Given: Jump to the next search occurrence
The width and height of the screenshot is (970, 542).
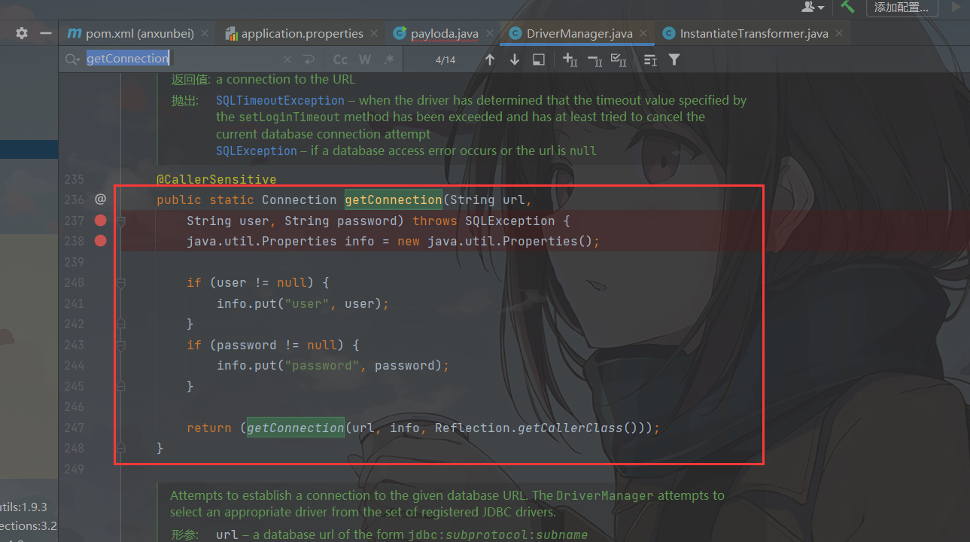Looking at the screenshot, I should coord(515,59).
